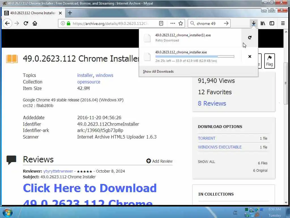
Task: Open the installer topic link
Action: point(85,75)
